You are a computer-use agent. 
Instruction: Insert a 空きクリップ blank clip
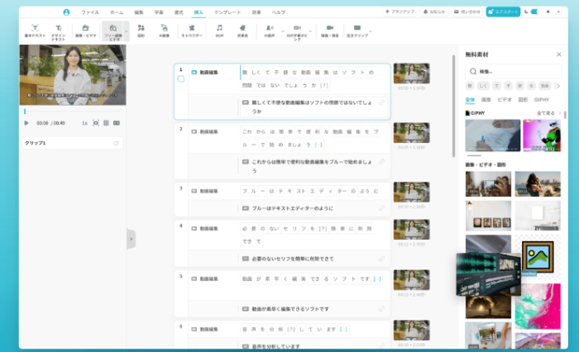pyautogui.click(x=357, y=31)
